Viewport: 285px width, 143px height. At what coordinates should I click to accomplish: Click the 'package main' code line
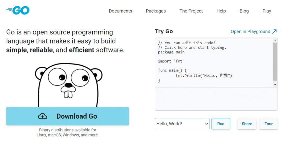(171, 52)
